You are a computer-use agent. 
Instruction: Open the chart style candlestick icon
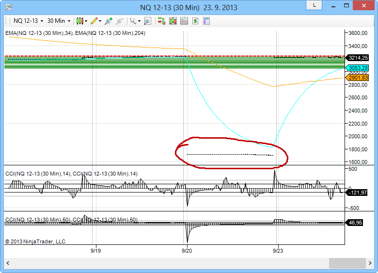(80, 21)
